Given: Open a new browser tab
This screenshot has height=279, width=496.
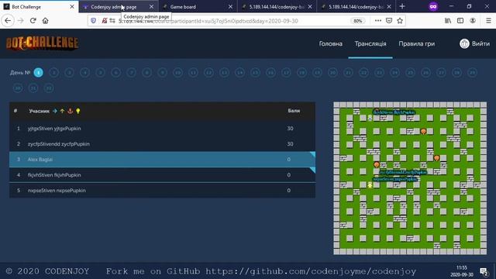Looking at the screenshot, I should pyautogui.click(x=402, y=6).
